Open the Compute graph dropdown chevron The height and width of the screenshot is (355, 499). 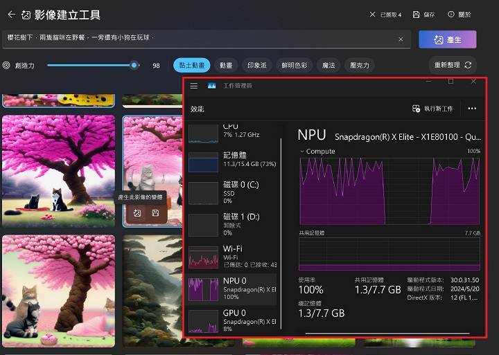click(x=302, y=152)
